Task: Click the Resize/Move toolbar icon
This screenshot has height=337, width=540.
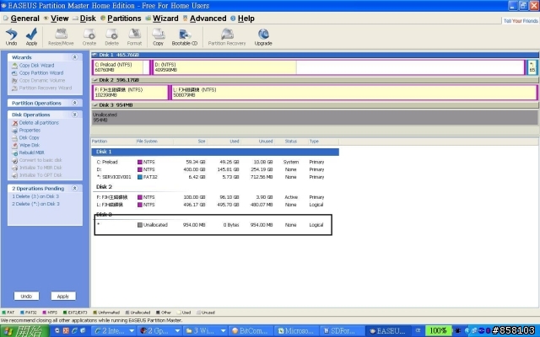Action: (x=61, y=37)
